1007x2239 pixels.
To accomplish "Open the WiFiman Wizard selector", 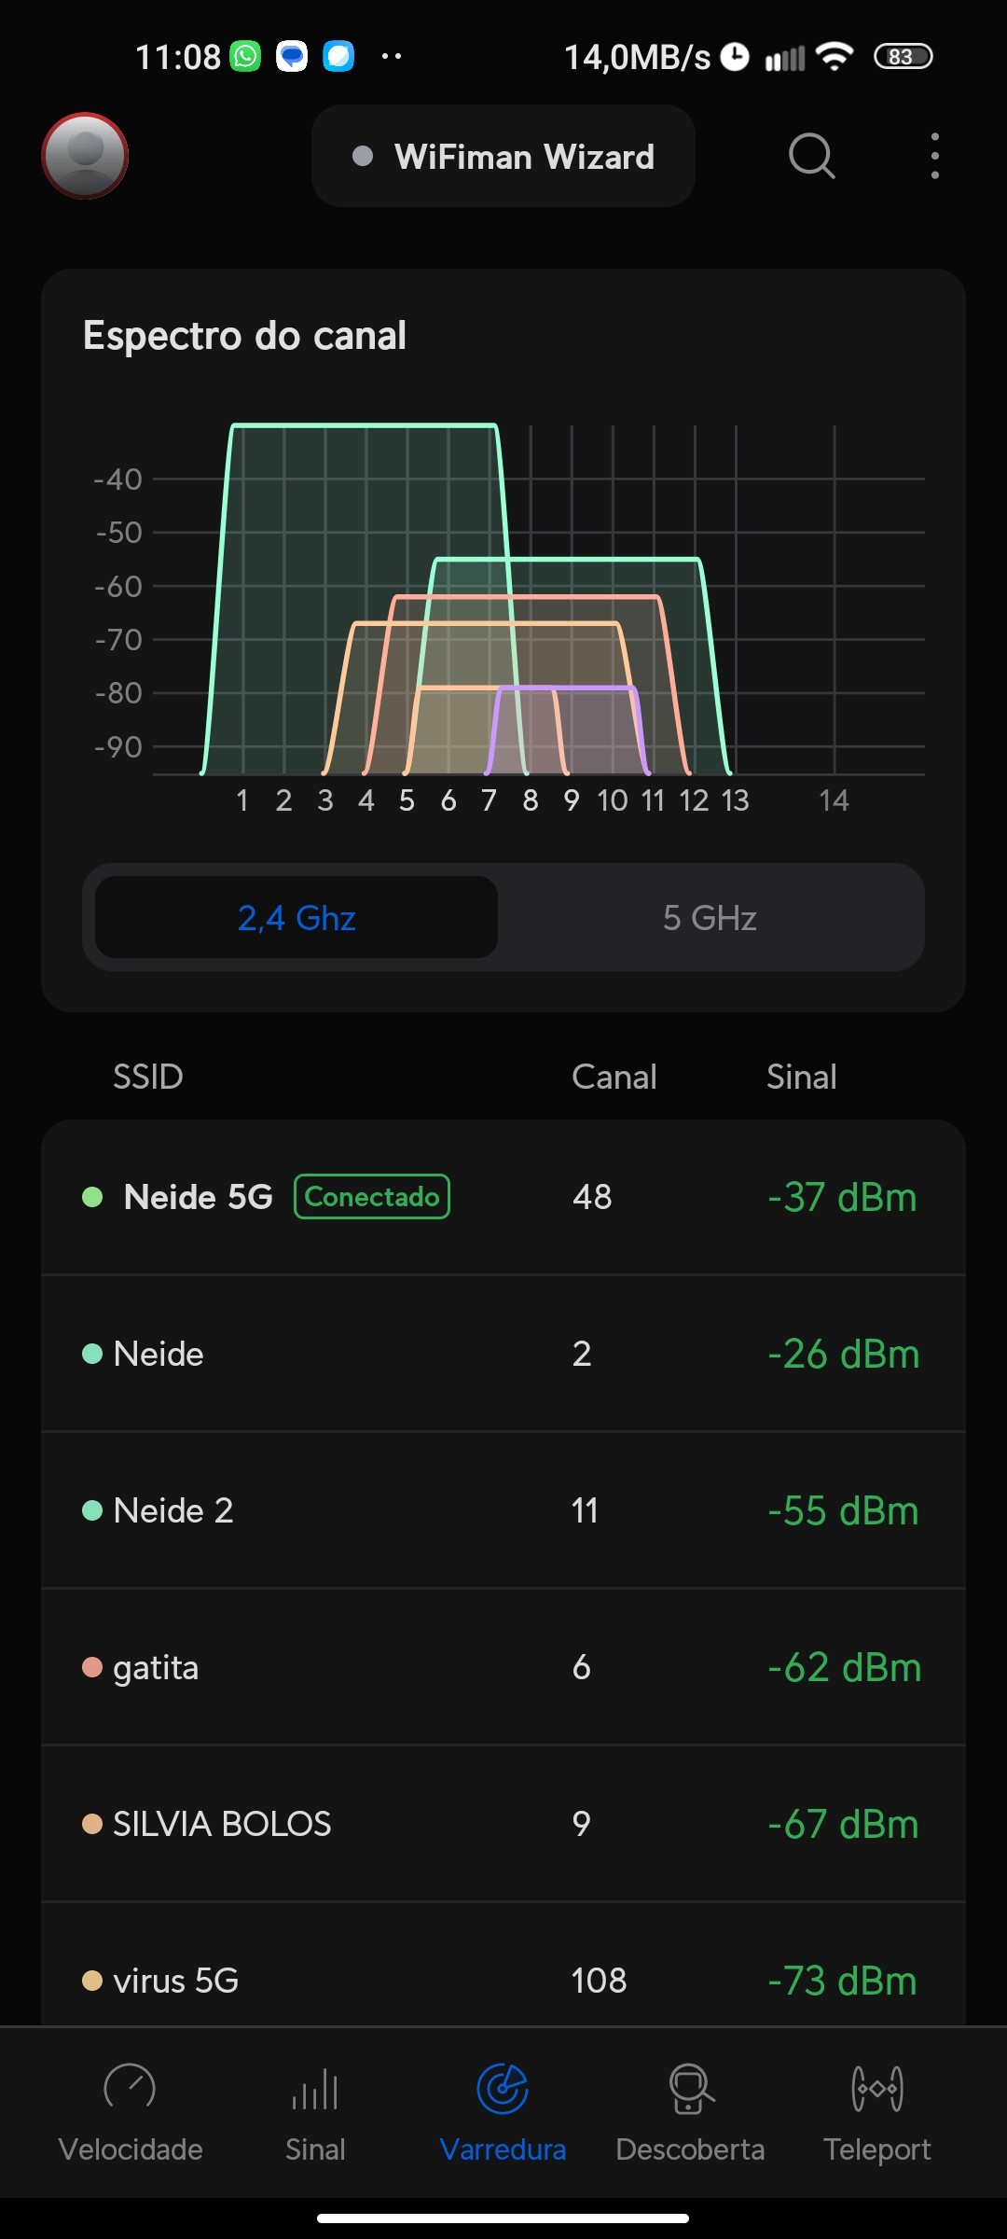I will point(504,157).
